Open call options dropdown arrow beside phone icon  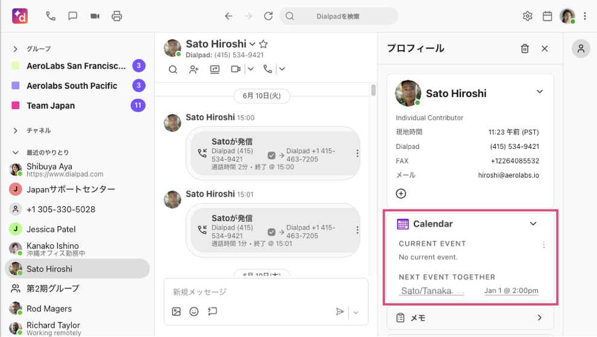(282, 69)
